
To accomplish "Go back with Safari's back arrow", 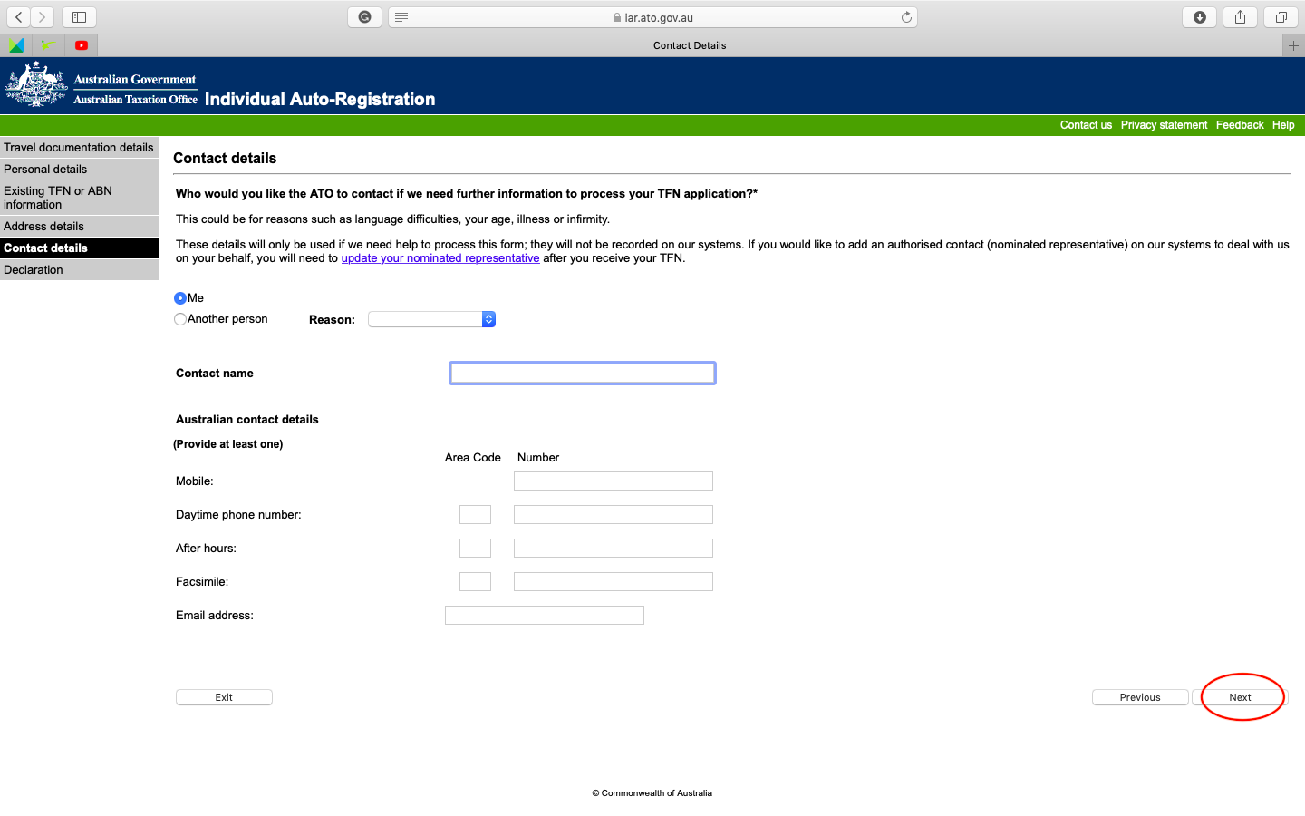I will click(19, 17).
